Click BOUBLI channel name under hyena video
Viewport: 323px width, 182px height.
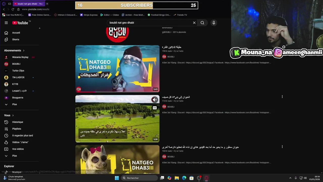(171, 157)
